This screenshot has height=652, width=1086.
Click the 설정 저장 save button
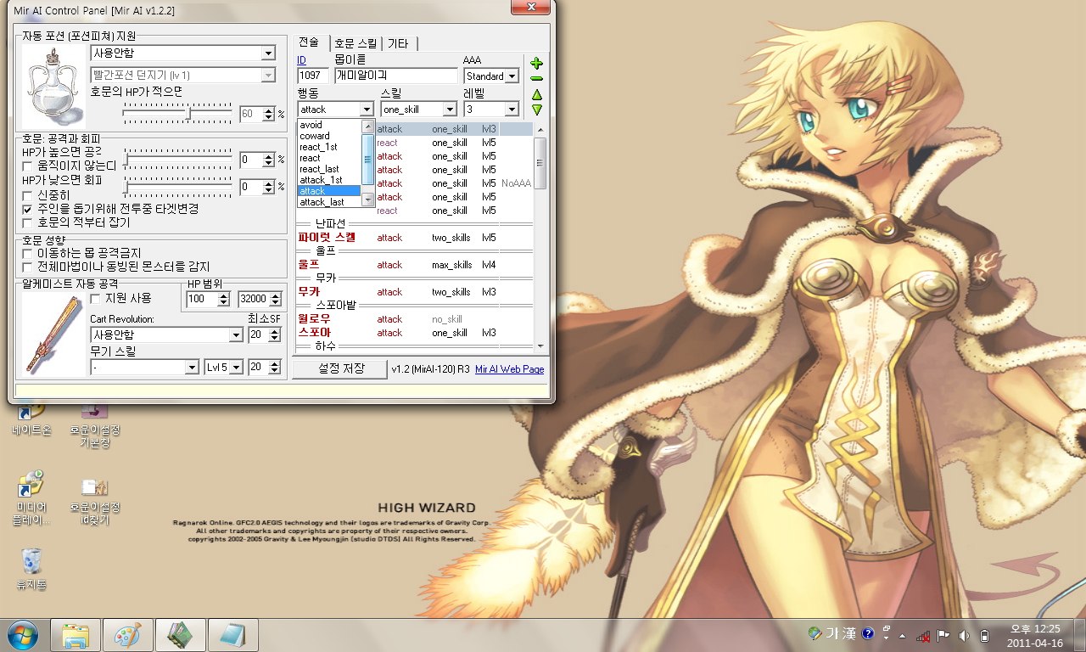340,368
